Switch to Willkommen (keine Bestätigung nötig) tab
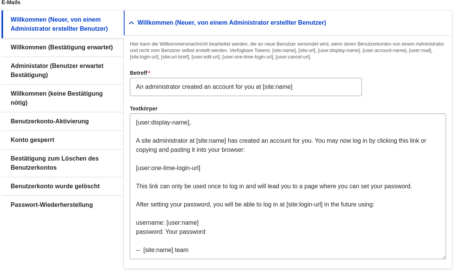Image resolution: width=454 pixels, height=271 pixels. coord(62,98)
